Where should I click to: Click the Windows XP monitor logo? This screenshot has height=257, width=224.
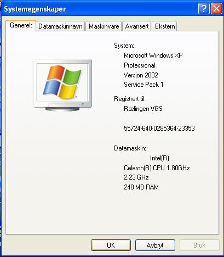(63, 85)
